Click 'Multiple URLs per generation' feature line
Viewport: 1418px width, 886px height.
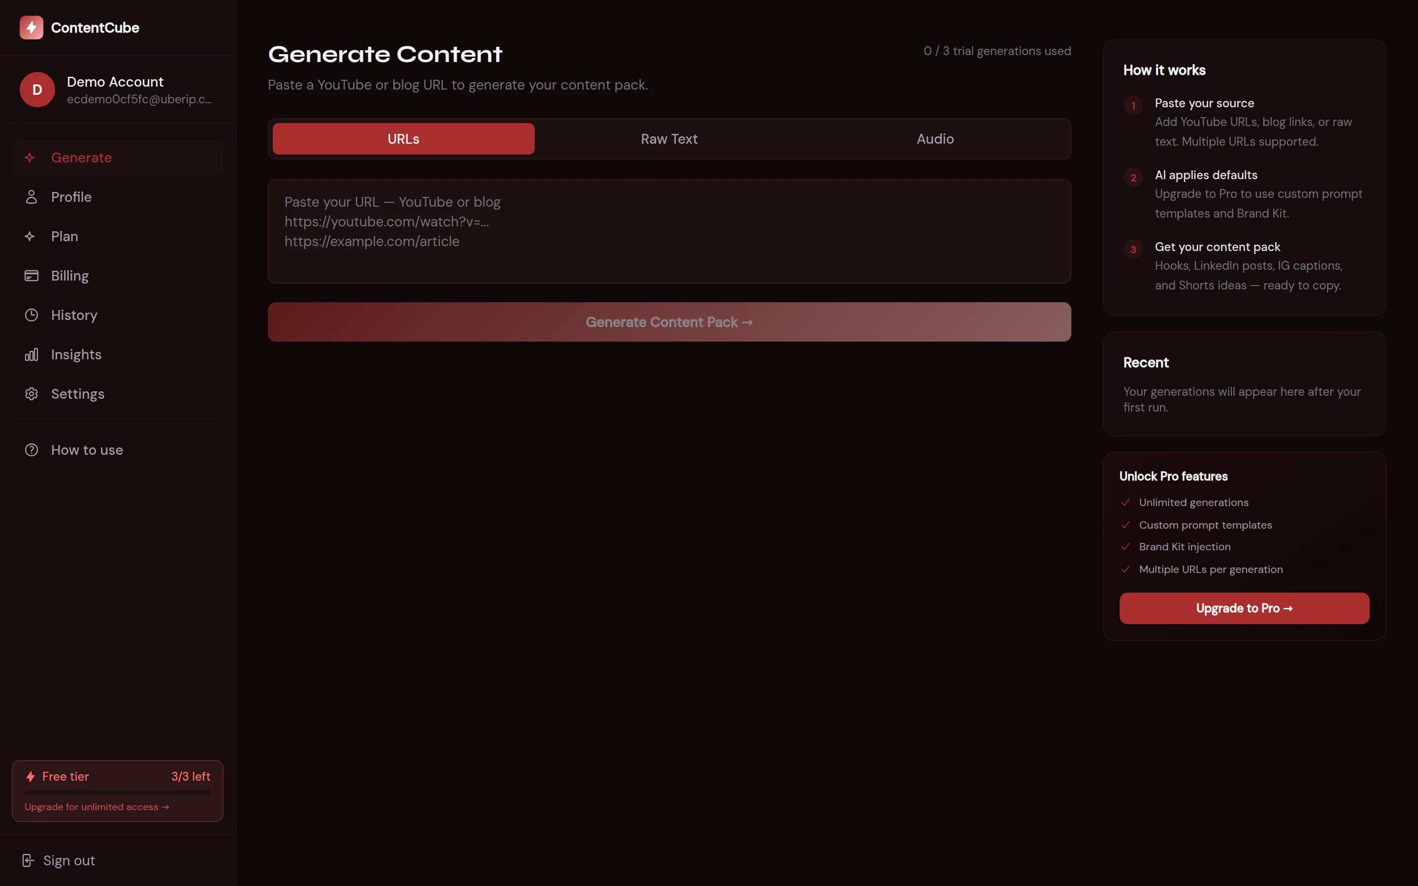1210,570
